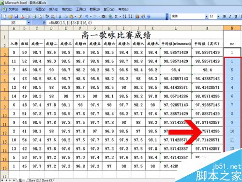Expand the Undo history arrow

91,17
